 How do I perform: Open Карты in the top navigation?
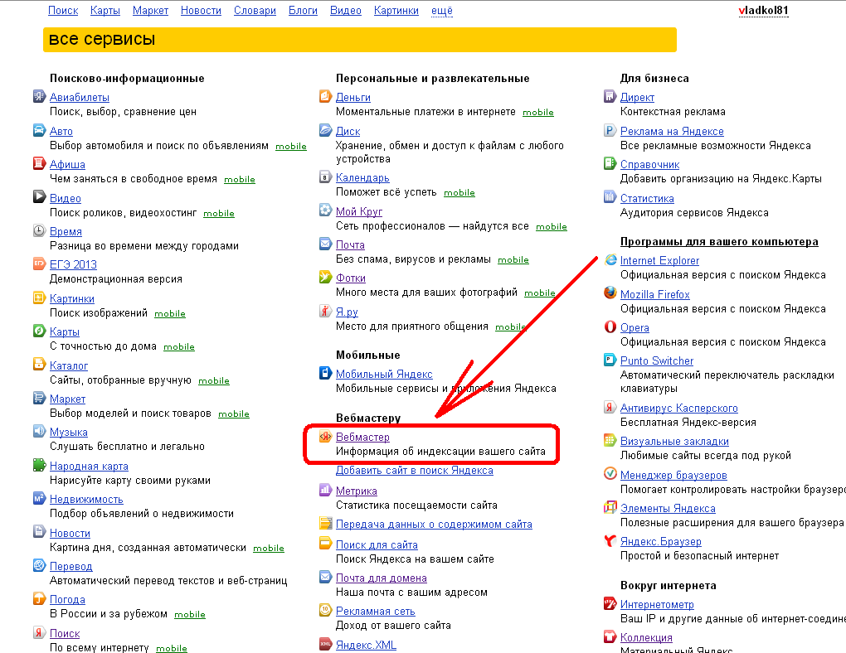105,10
